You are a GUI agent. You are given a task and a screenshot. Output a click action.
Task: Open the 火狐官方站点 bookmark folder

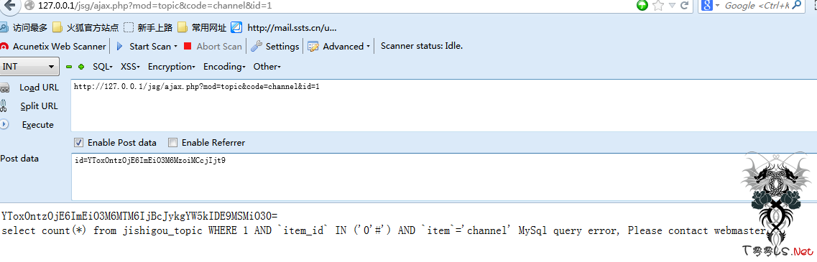click(86, 27)
